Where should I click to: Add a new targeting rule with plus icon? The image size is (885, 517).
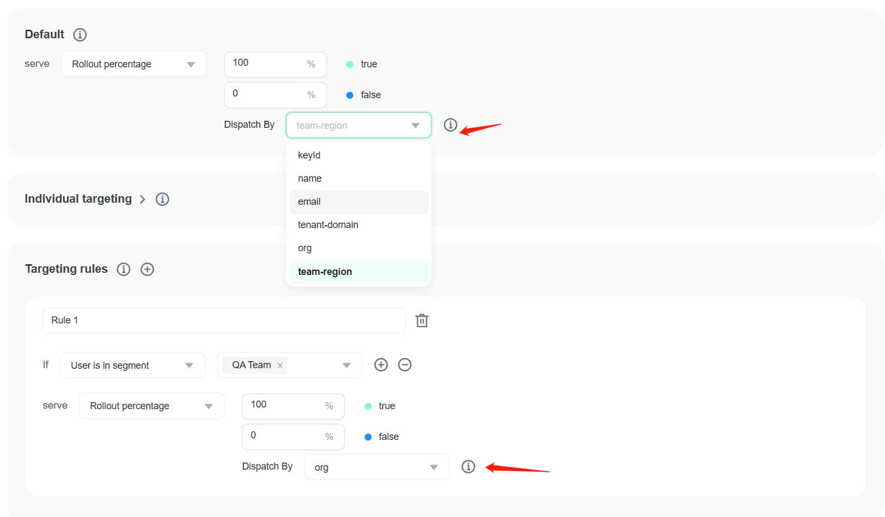tap(147, 270)
